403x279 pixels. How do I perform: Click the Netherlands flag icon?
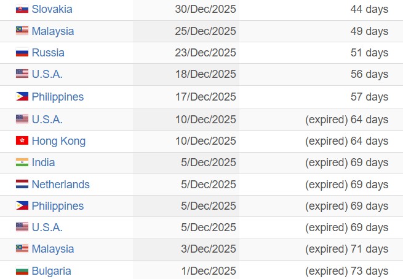22,185
